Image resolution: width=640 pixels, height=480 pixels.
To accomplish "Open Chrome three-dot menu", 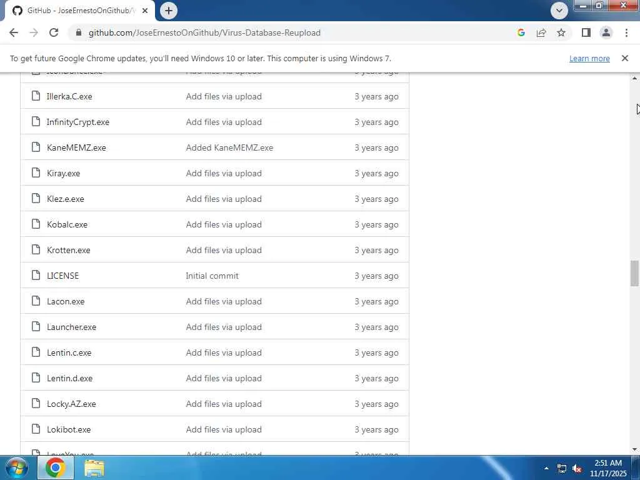I will [626, 32].
